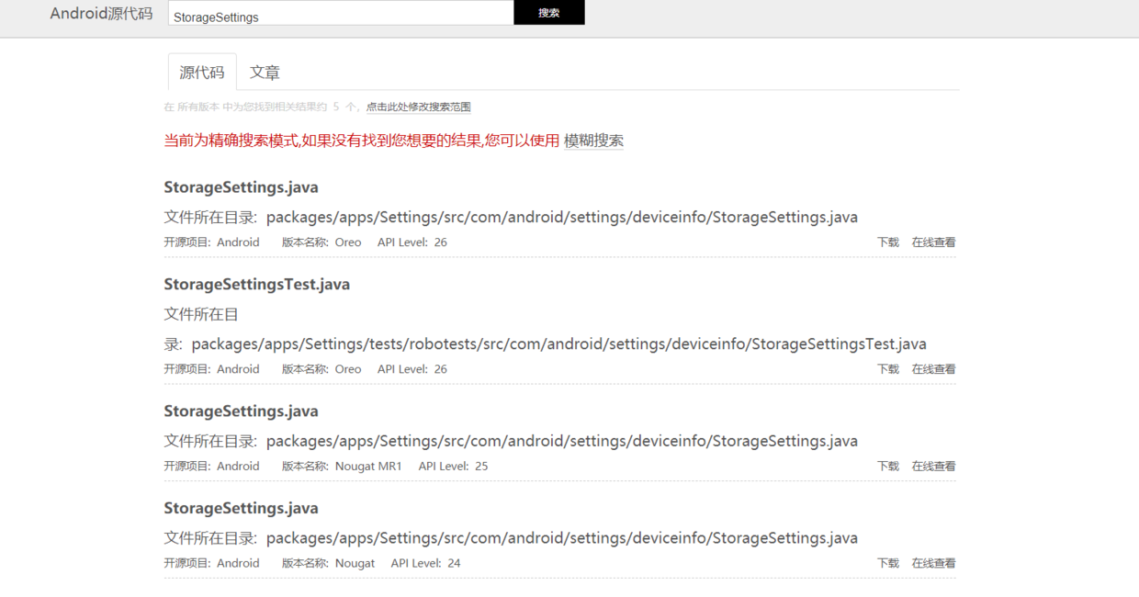View the Nougat StorageSettings.java online
Image resolution: width=1139 pixels, height=597 pixels.
coord(932,563)
